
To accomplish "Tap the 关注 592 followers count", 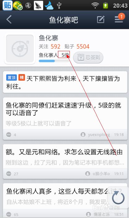I will coord(50,47).
